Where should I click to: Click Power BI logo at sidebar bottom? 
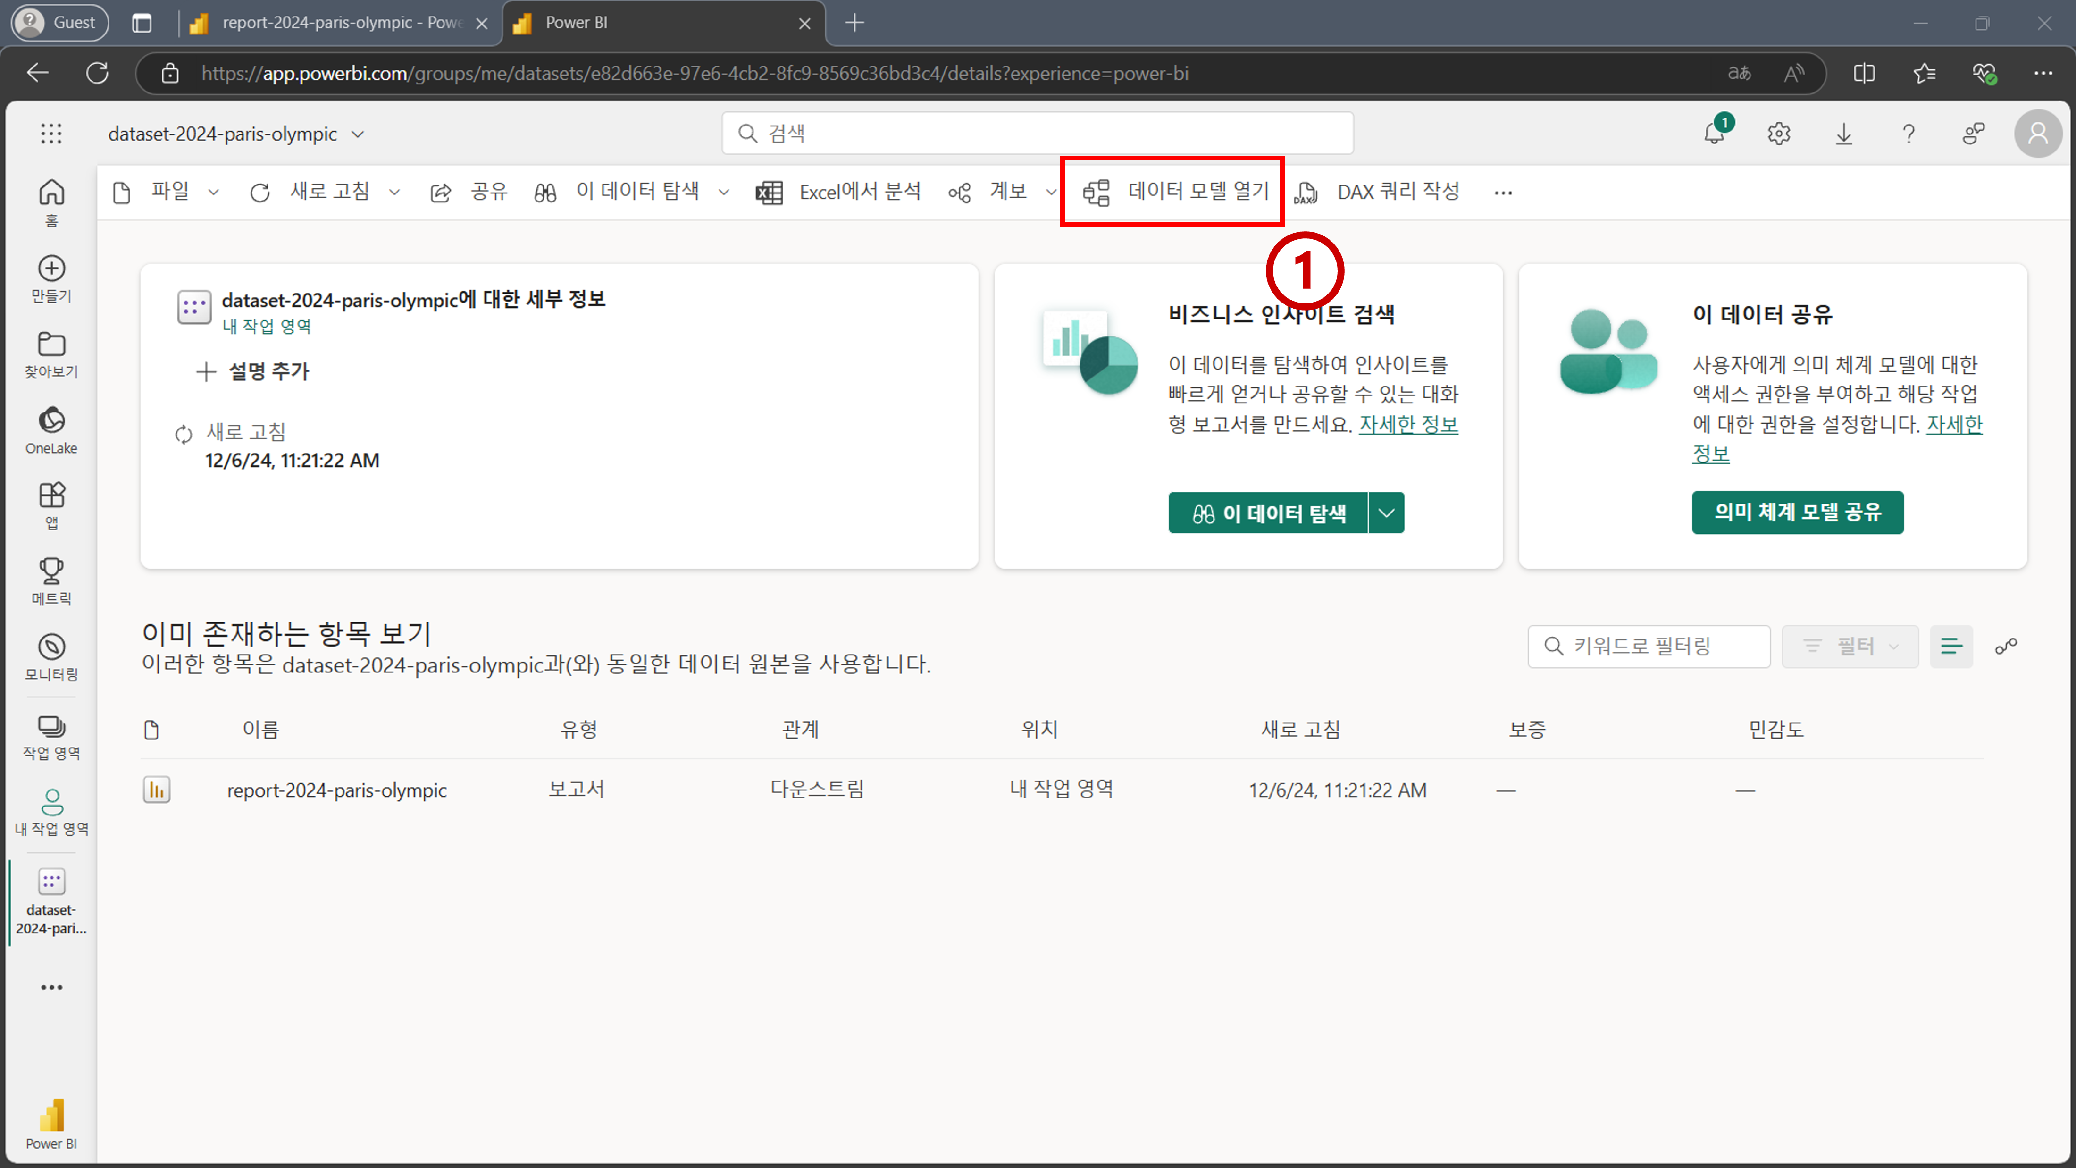click(x=51, y=1124)
